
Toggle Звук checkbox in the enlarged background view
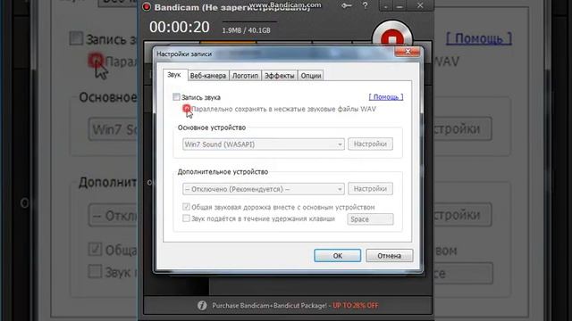click(x=95, y=271)
